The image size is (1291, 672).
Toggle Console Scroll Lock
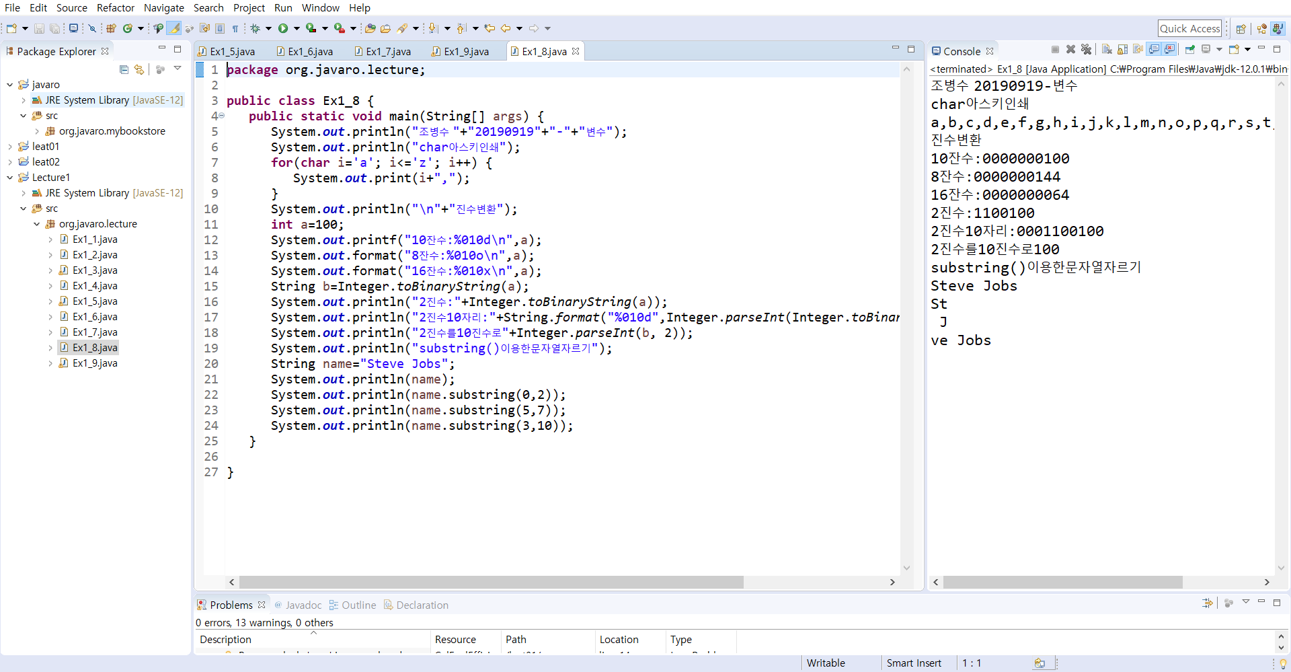pyautogui.click(x=1122, y=49)
